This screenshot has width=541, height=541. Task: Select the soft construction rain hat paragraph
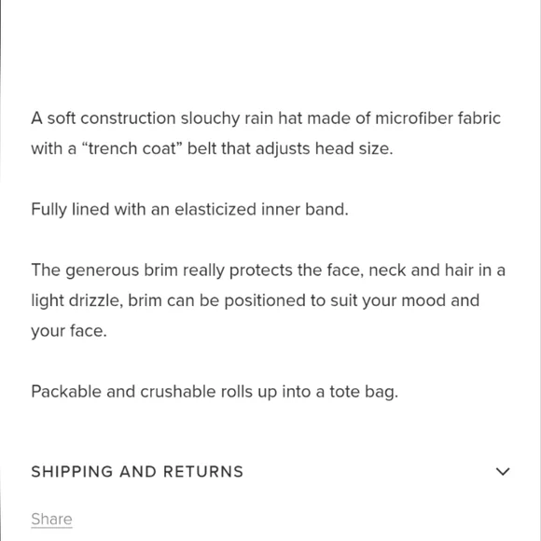point(266,133)
